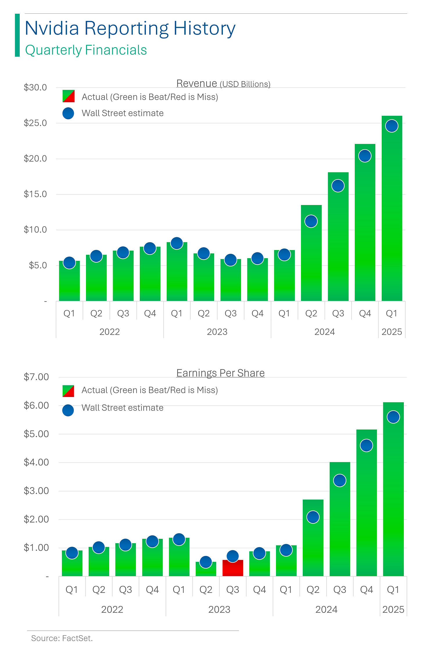Click the 2023 year label under Revenue chart
423x656 pixels.
point(217,332)
